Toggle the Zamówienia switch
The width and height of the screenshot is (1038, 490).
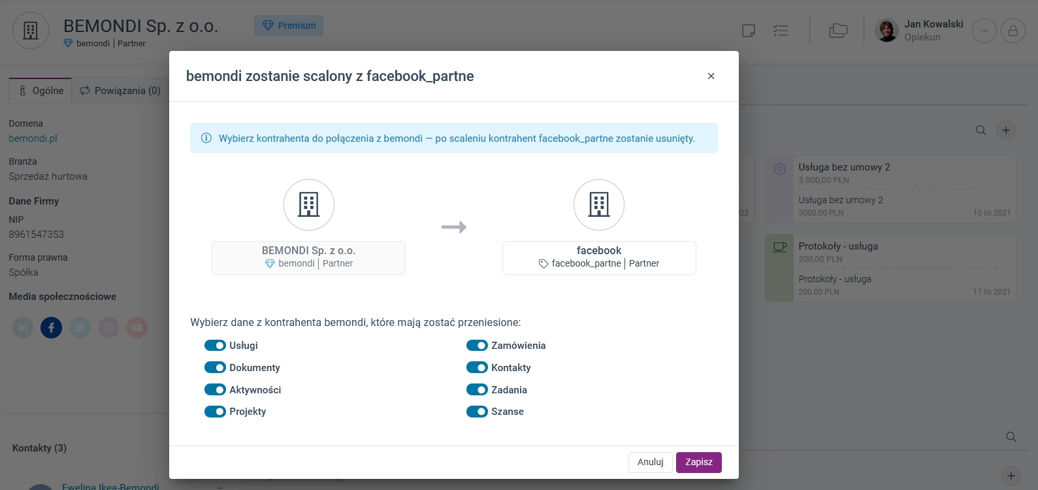tap(477, 346)
